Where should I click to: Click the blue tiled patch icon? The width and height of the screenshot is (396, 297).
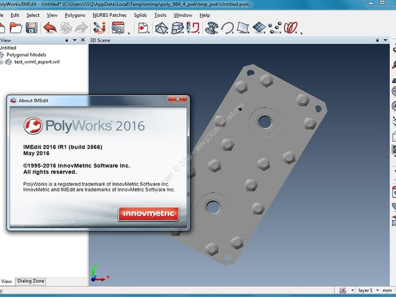point(259,28)
